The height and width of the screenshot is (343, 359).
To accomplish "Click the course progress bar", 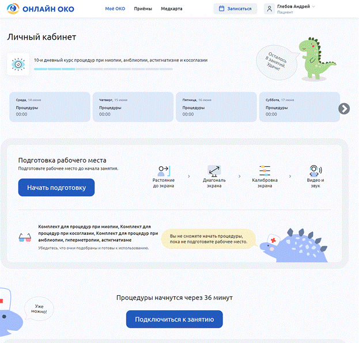I will [x=103, y=69].
